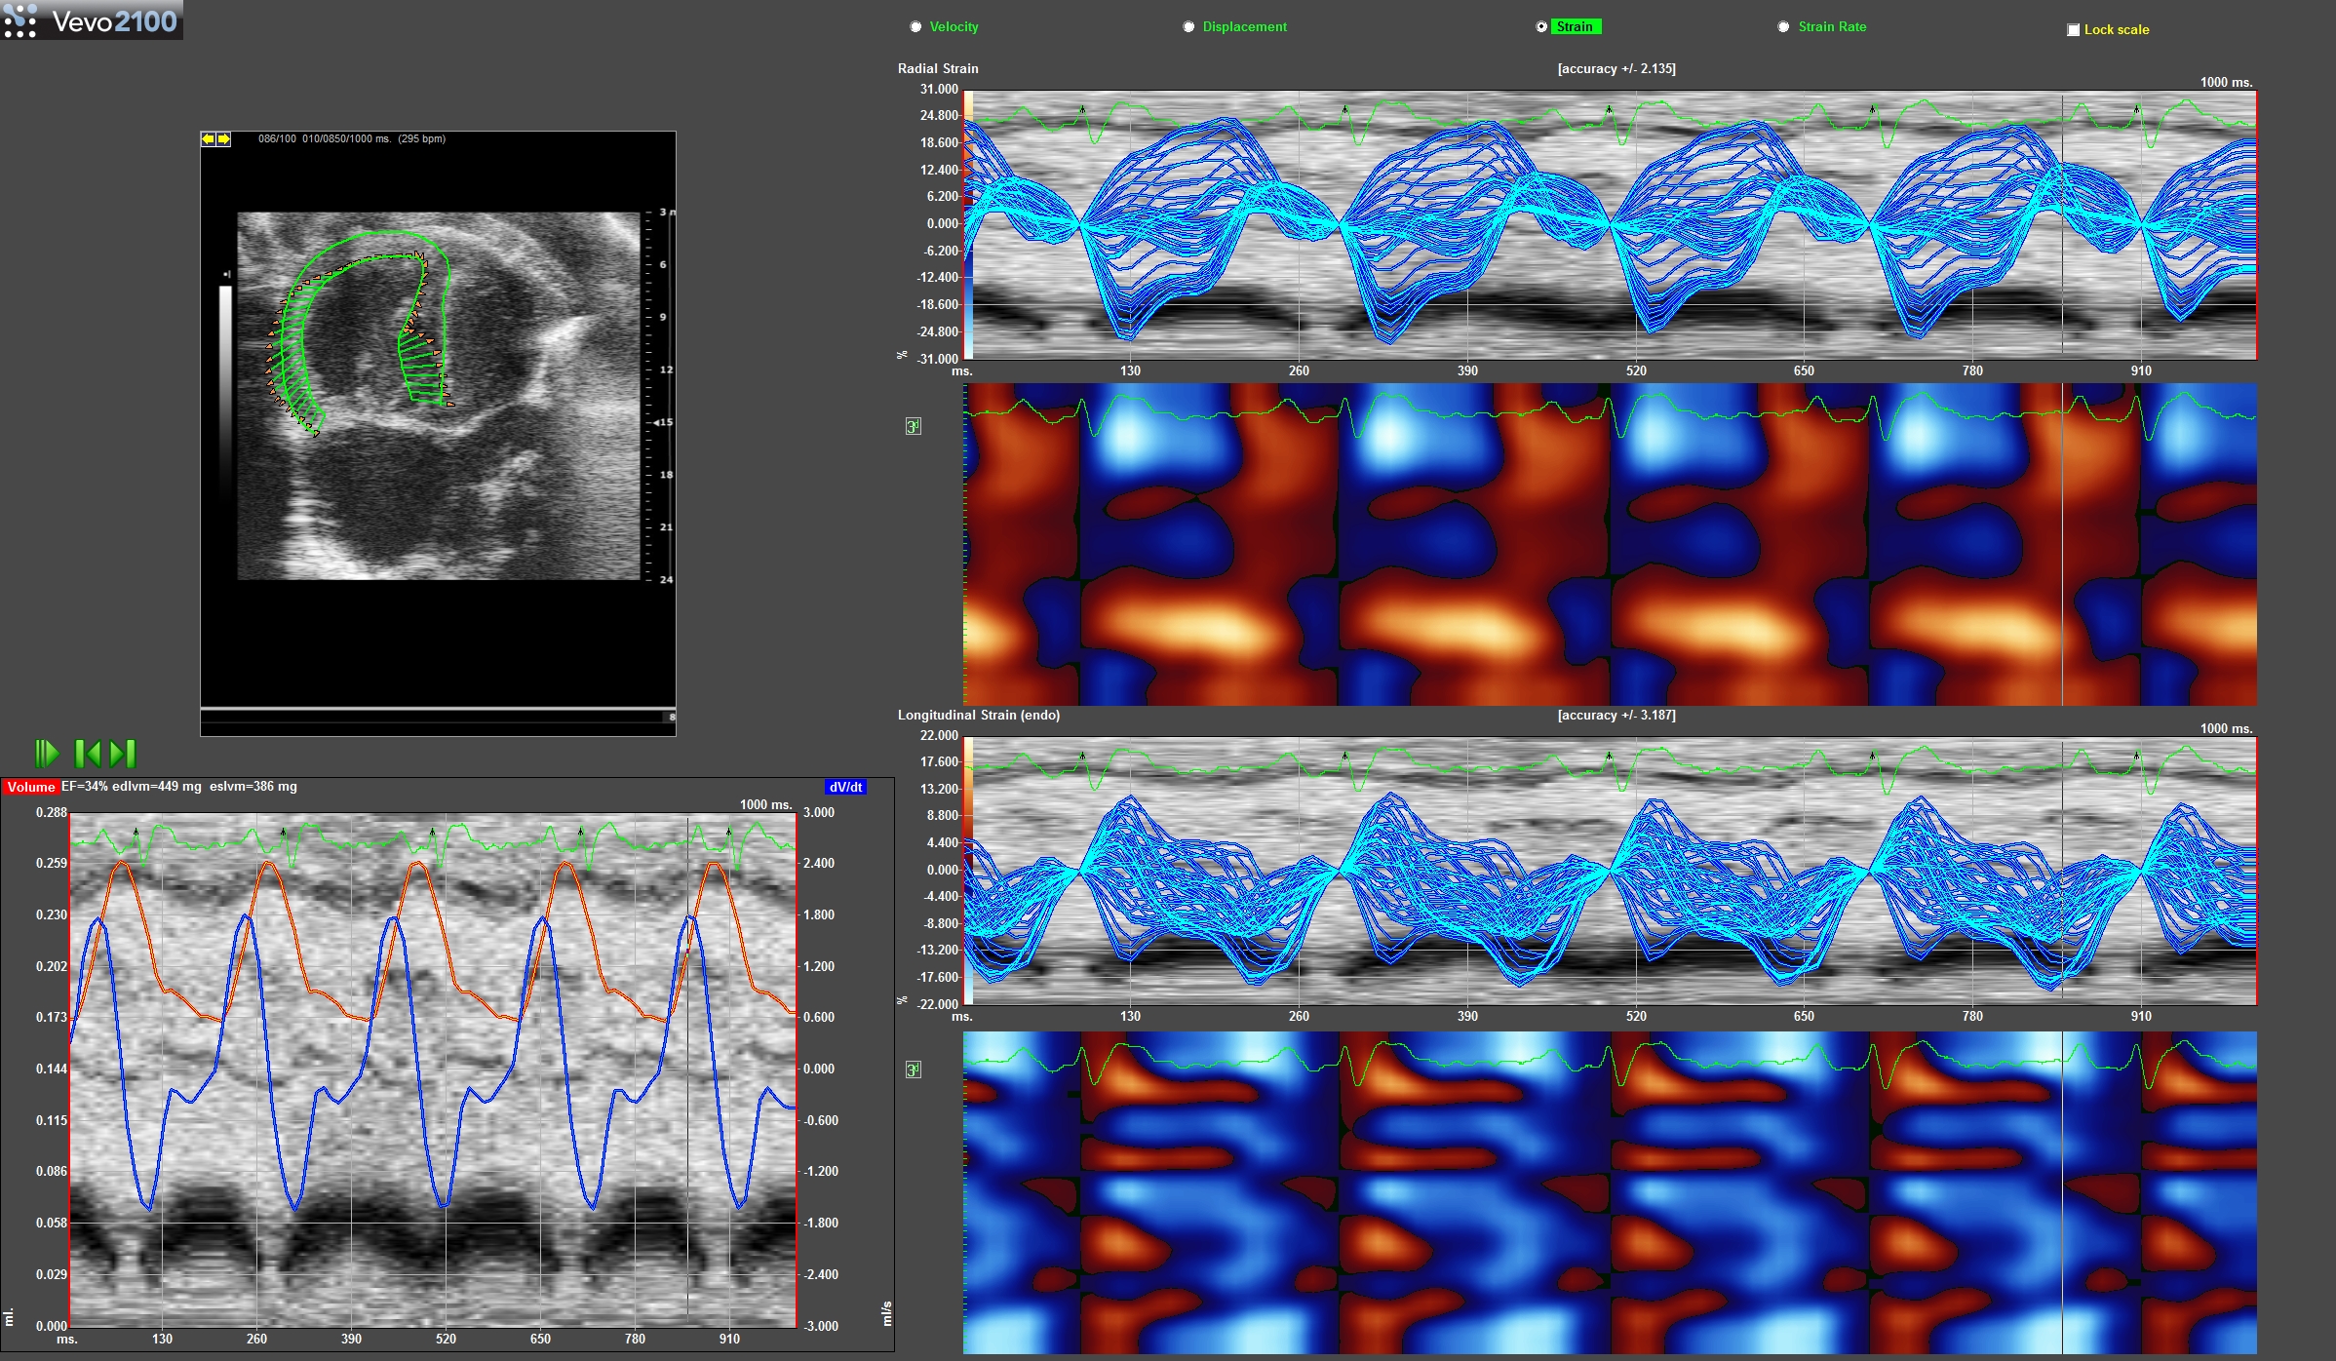Click the yellow left arrow above B-mode image
The height and width of the screenshot is (1361, 2336).
coord(209,139)
